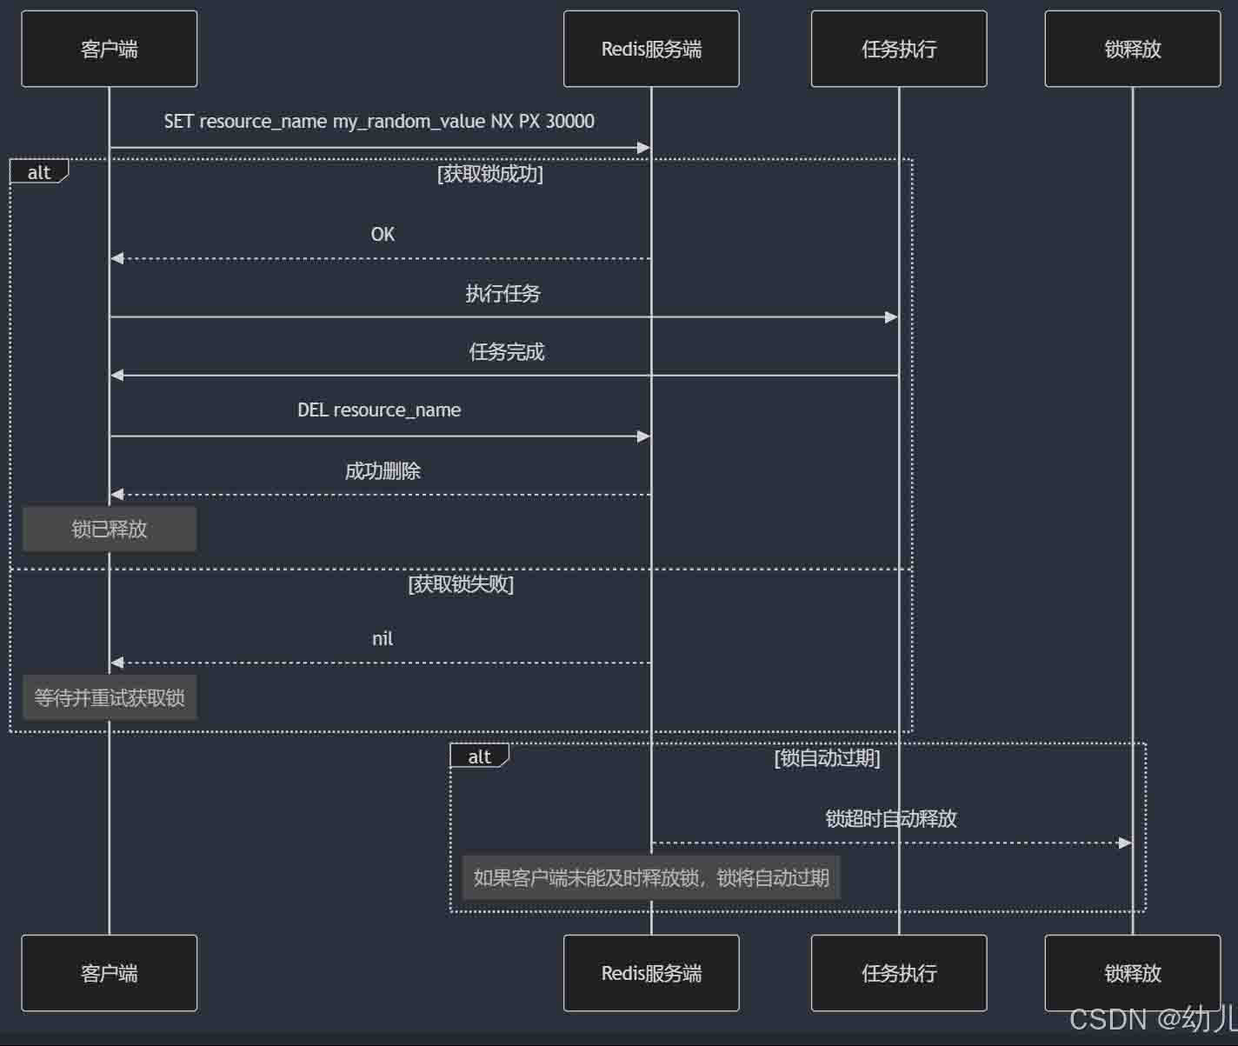Click the alt tag beside 锁自动过期
The height and width of the screenshot is (1046, 1238).
coord(479,756)
